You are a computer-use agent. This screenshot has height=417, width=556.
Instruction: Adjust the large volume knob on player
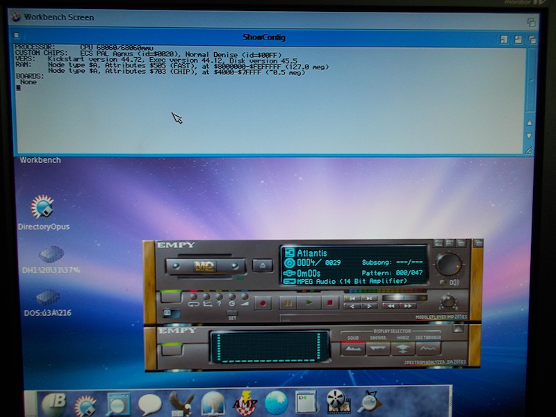pos(449,264)
